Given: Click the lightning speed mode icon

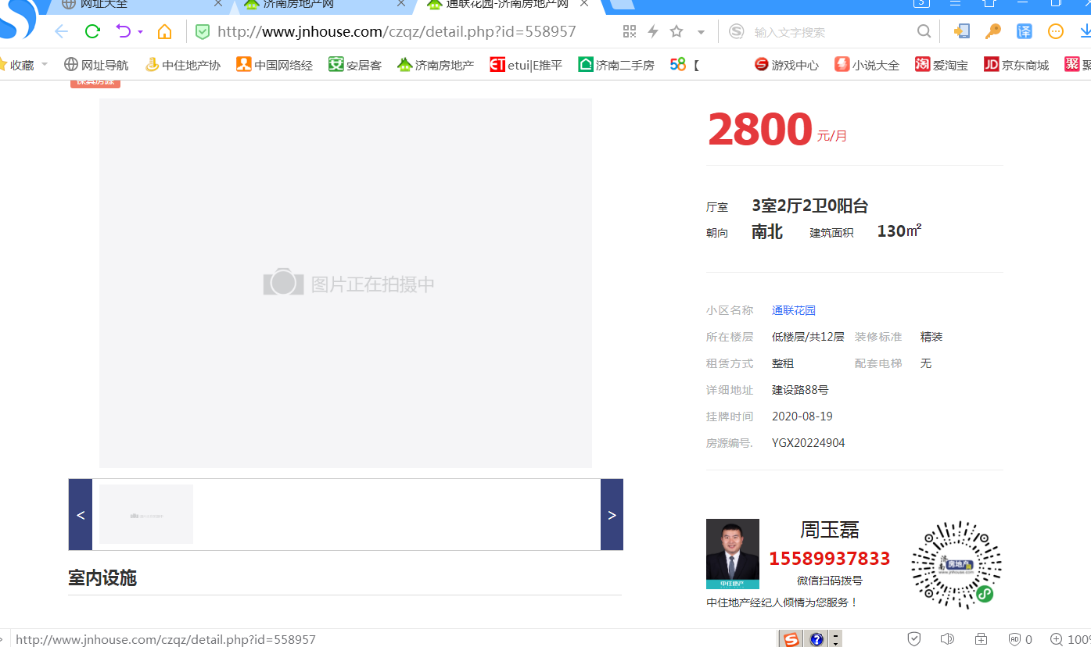Looking at the screenshot, I should pyautogui.click(x=653, y=32).
